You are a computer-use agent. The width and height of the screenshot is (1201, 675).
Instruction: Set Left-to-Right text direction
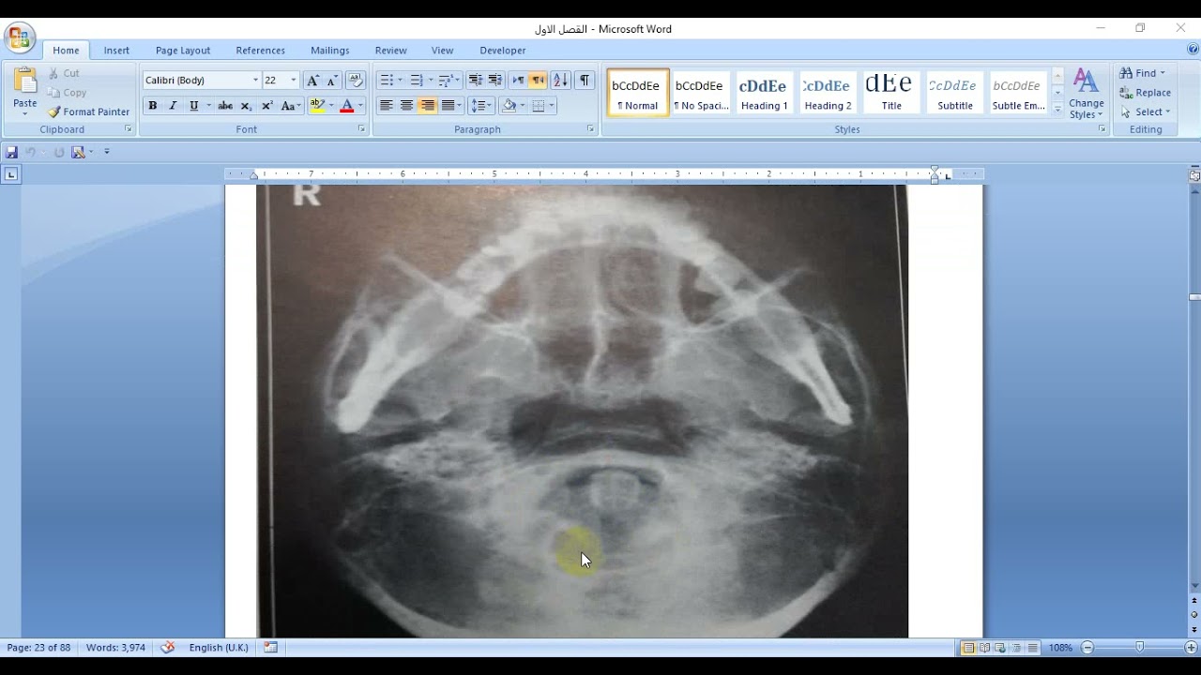[518, 81]
